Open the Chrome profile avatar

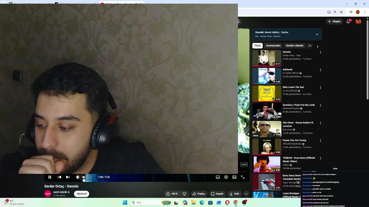pos(358,12)
